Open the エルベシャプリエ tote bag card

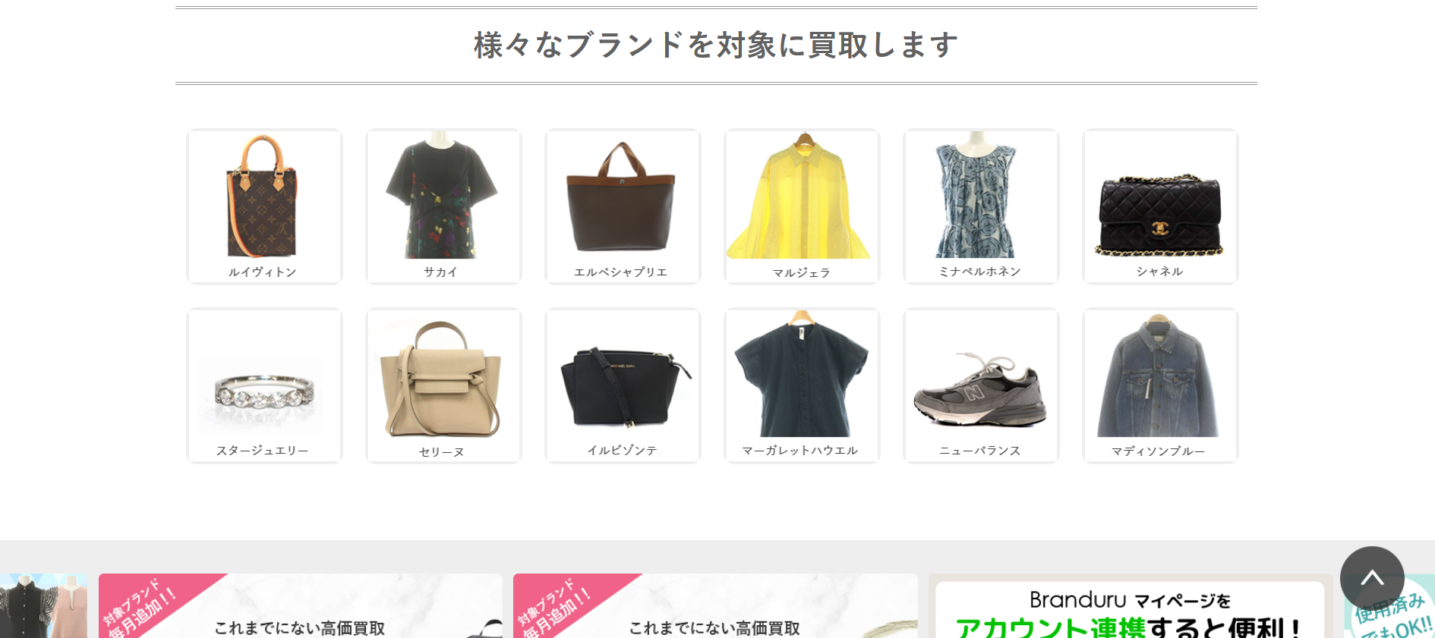pos(623,206)
